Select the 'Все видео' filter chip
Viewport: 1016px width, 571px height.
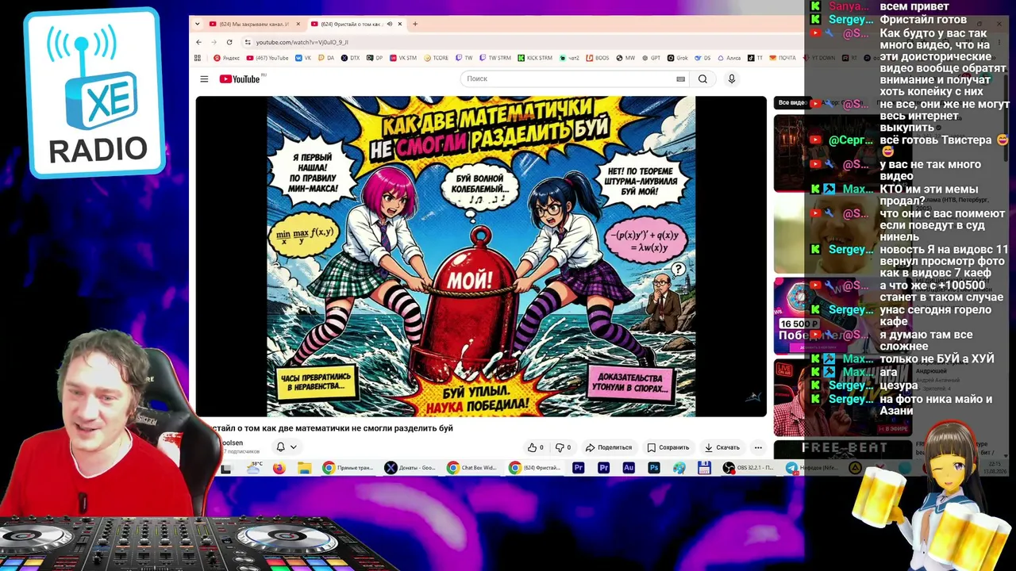(x=791, y=103)
